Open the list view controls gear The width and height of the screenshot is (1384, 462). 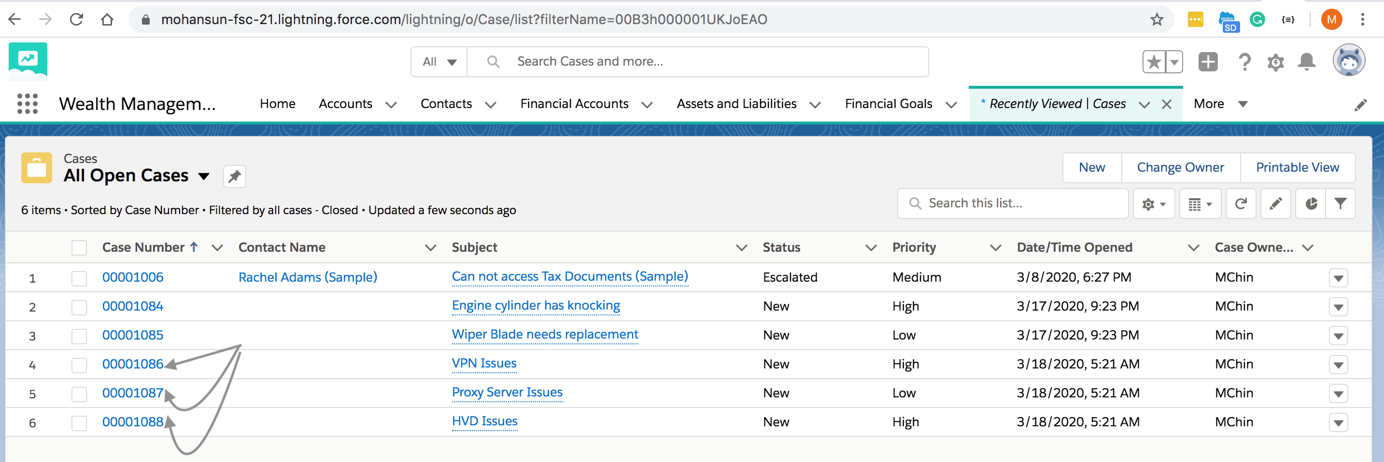1153,204
